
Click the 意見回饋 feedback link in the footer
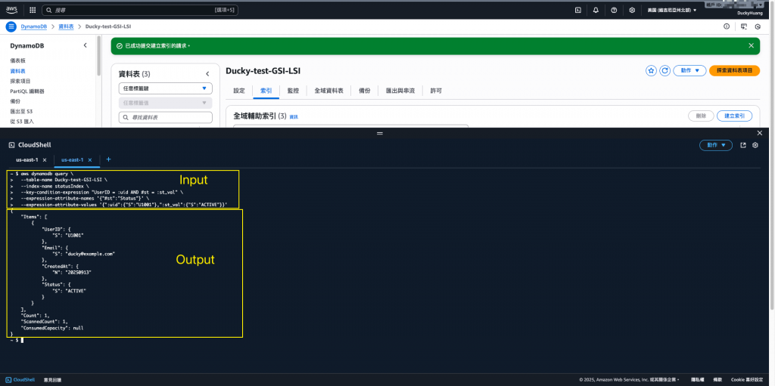(x=52, y=380)
